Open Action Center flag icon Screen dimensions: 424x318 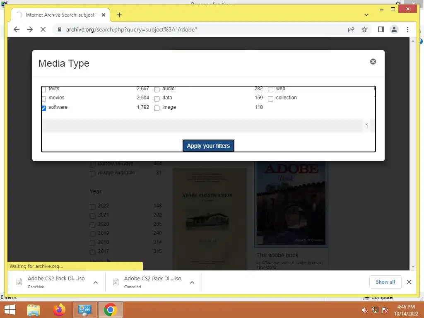pos(385,310)
